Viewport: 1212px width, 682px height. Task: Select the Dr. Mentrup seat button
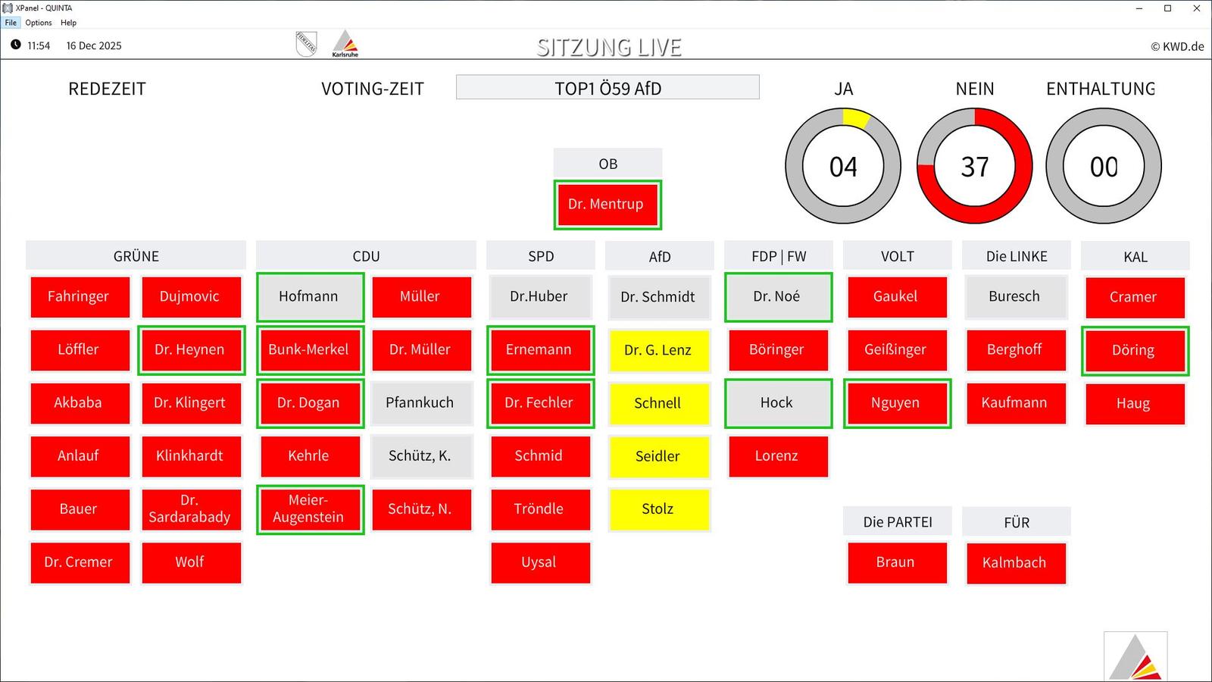[607, 205]
